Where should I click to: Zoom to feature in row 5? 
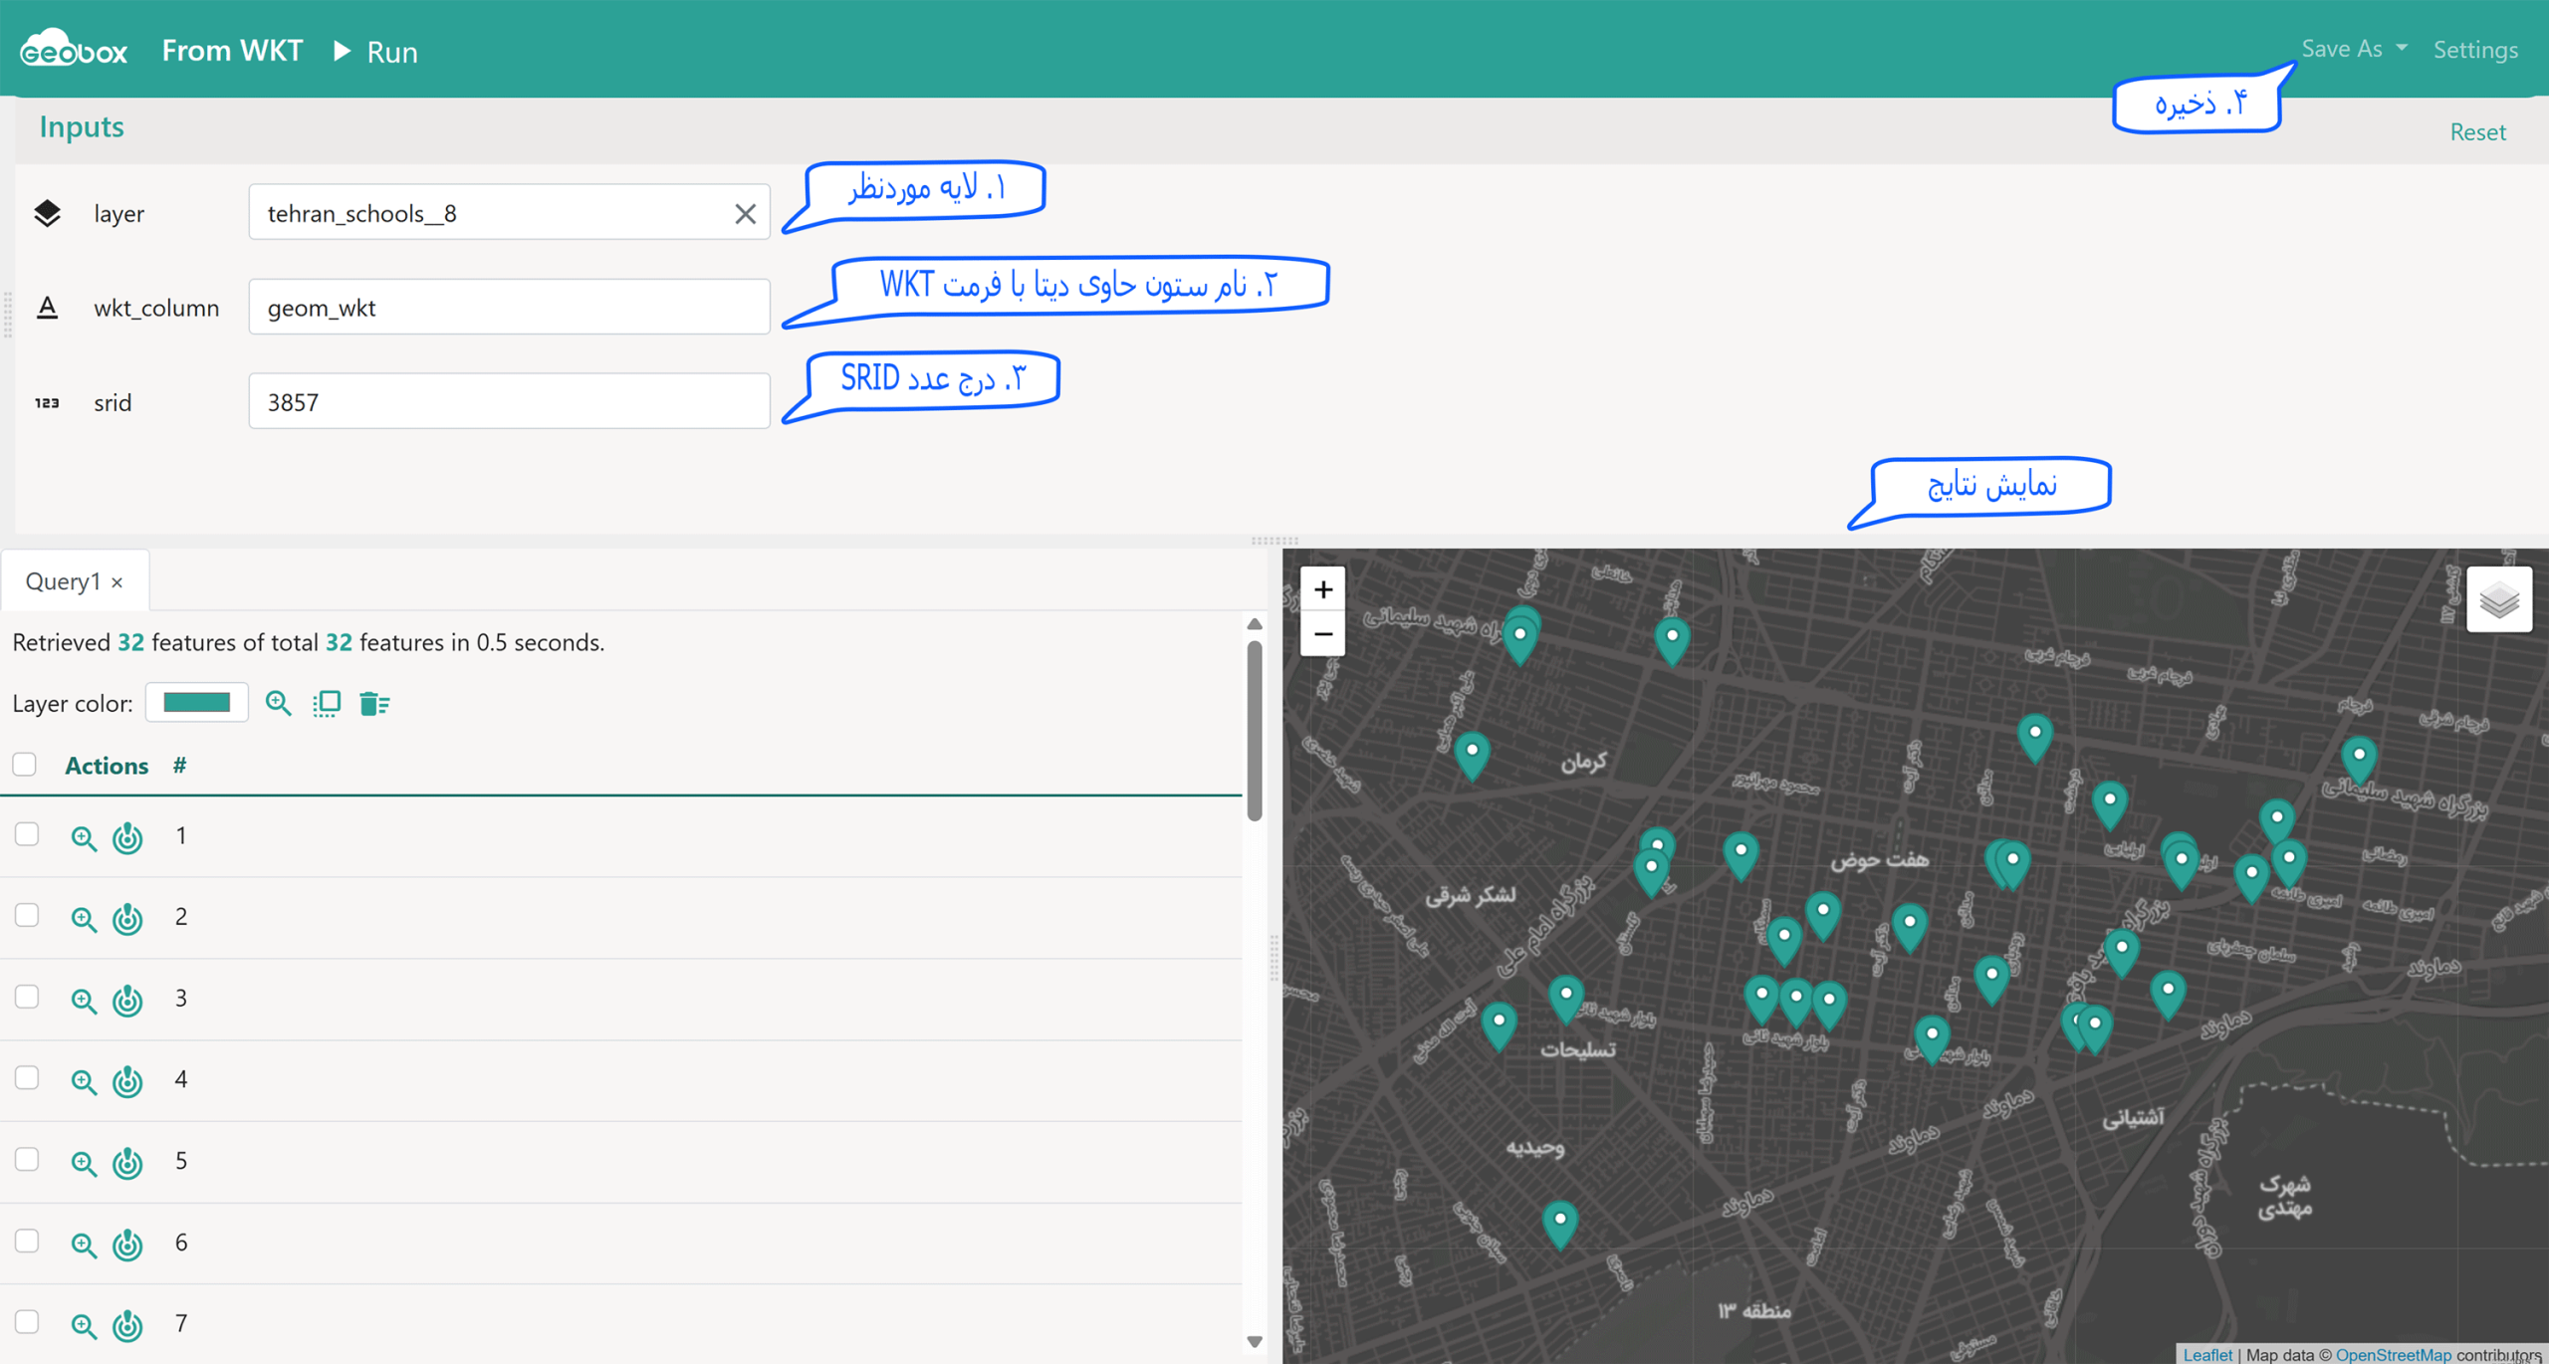click(84, 1163)
